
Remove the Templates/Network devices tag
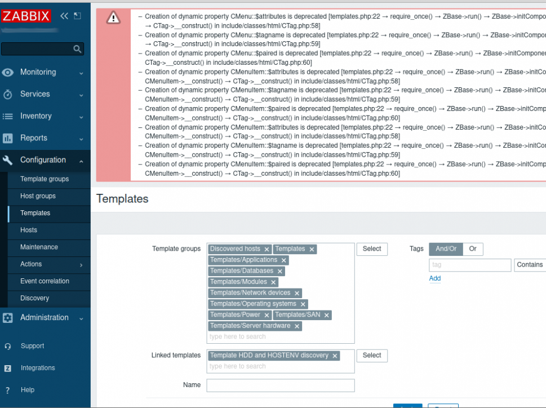(297, 293)
